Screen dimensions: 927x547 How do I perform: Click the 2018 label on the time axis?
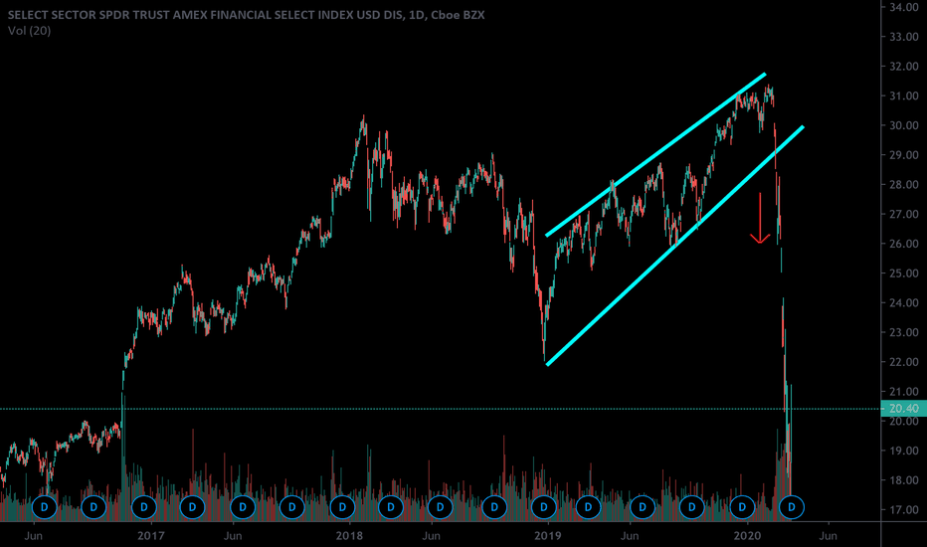pyautogui.click(x=349, y=536)
